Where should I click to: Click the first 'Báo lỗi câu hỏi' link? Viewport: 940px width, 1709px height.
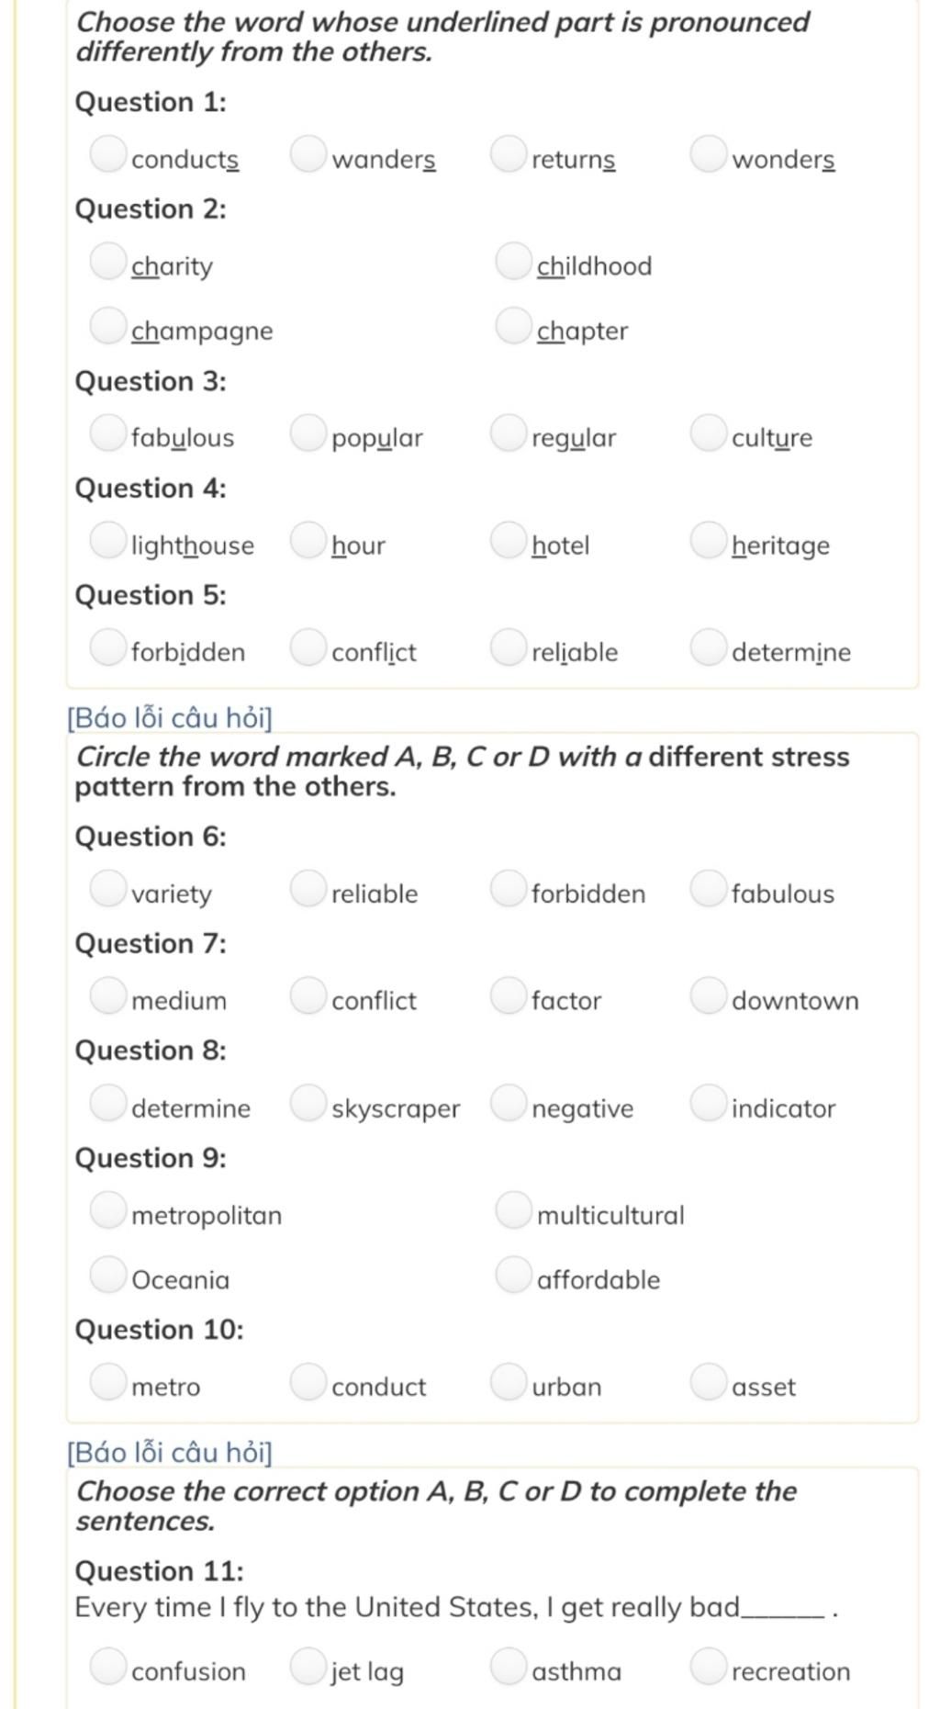point(170,718)
